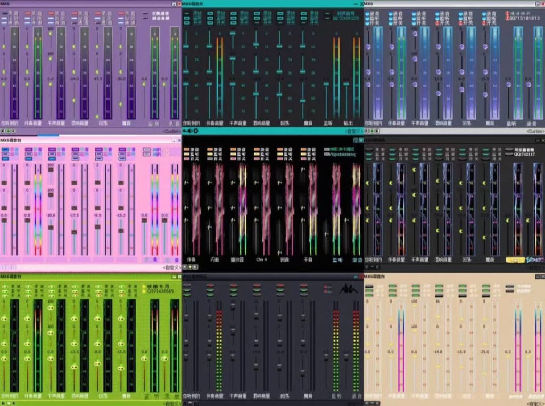545x406 pixels.
Task: Click the QQ715181813 contact text in blue mixer
Action: [524, 18]
